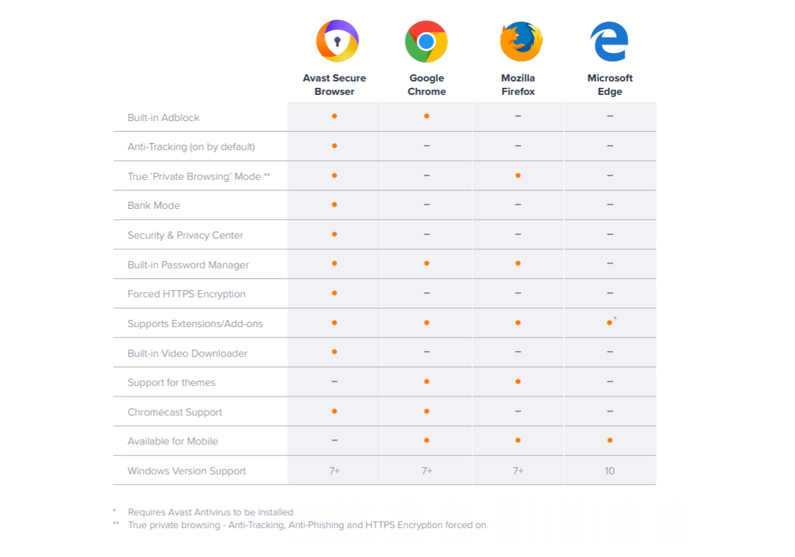Click the Requires Avast Antivirus footnote
The height and width of the screenshot is (557, 795).
(x=210, y=512)
